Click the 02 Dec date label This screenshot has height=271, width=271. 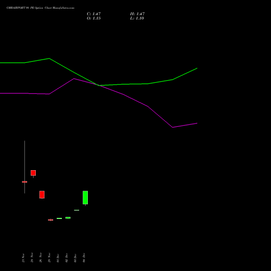(67, 258)
